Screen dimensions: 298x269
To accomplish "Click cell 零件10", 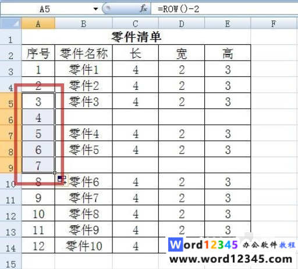I will [84, 245].
